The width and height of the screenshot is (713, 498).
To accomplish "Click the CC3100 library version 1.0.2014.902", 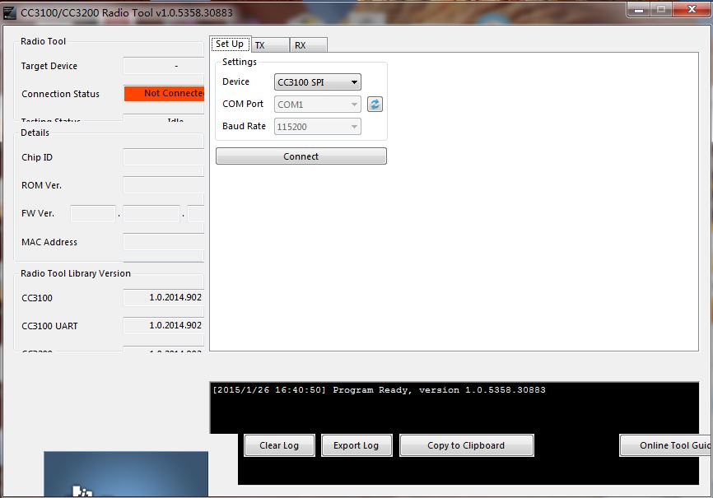I will pos(164,297).
